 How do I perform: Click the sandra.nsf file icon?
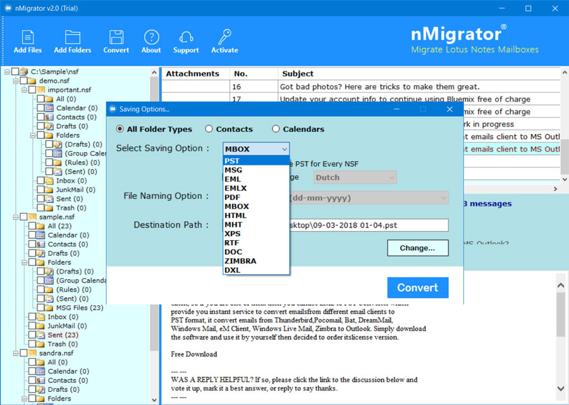(32, 353)
